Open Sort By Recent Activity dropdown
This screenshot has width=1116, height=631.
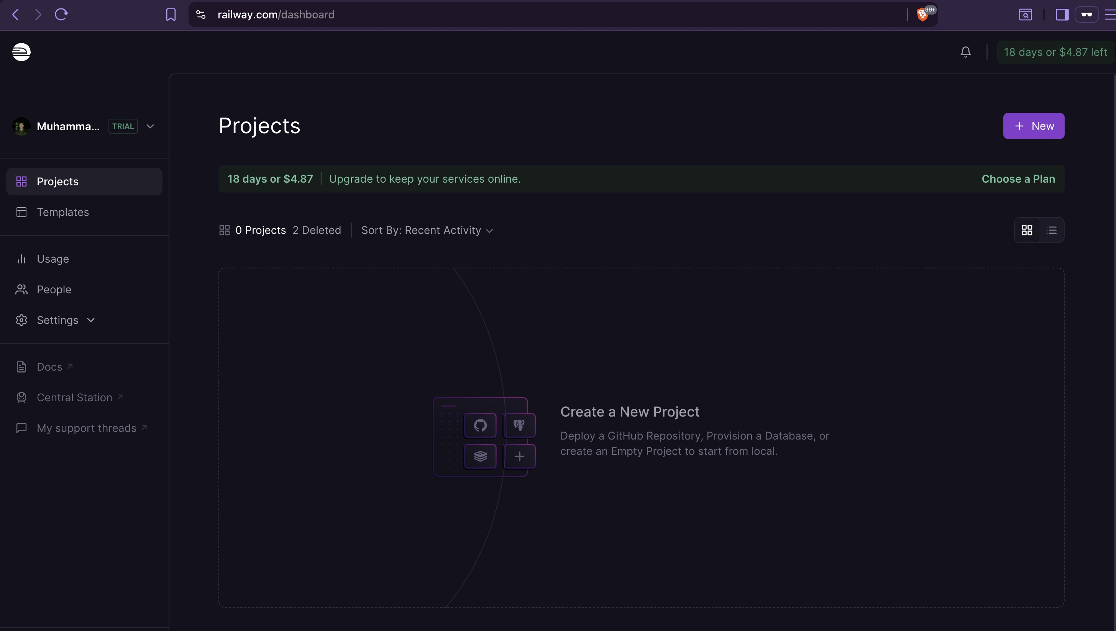[427, 230]
